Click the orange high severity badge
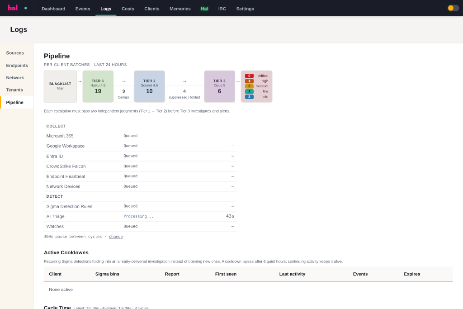The image size is (463, 309). click(249, 81)
